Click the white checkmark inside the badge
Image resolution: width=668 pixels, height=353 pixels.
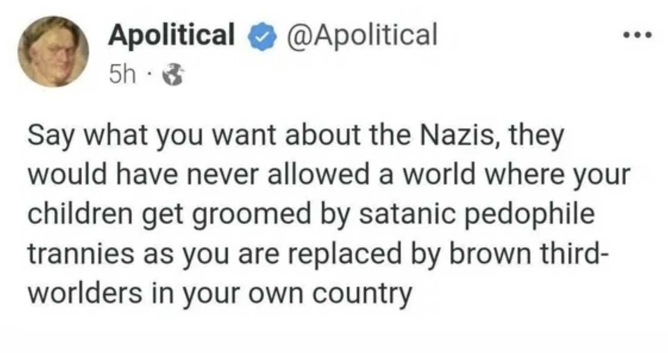[261, 37]
